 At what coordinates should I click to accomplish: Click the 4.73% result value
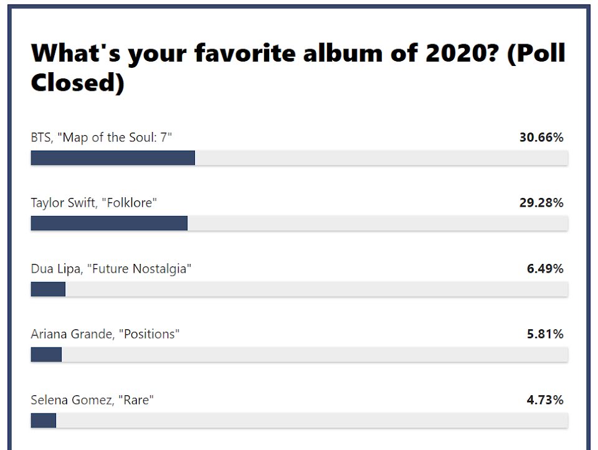pyautogui.click(x=545, y=400)
